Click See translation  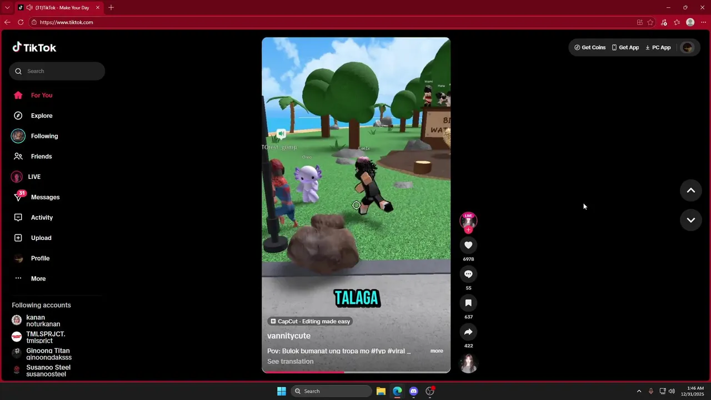click(x=291, y=361)
